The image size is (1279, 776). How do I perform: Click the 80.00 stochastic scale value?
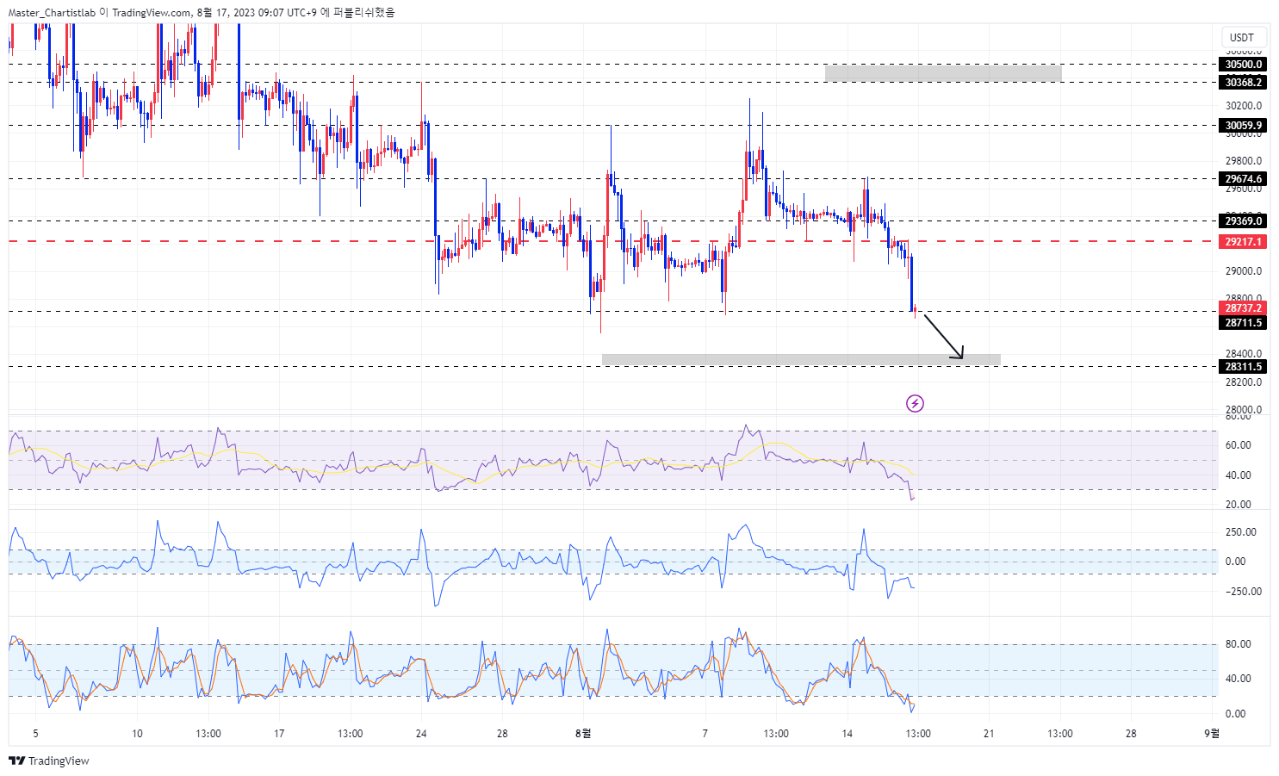pos(1239,644)
